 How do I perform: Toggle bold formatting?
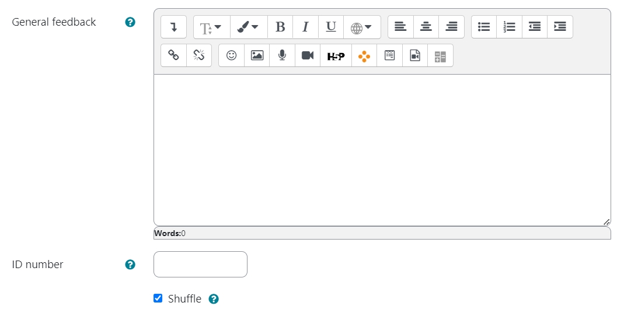280,27
